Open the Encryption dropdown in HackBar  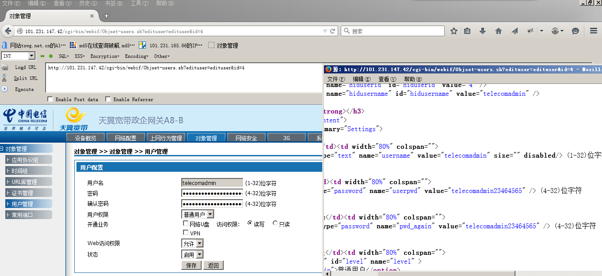click(105, 56)
